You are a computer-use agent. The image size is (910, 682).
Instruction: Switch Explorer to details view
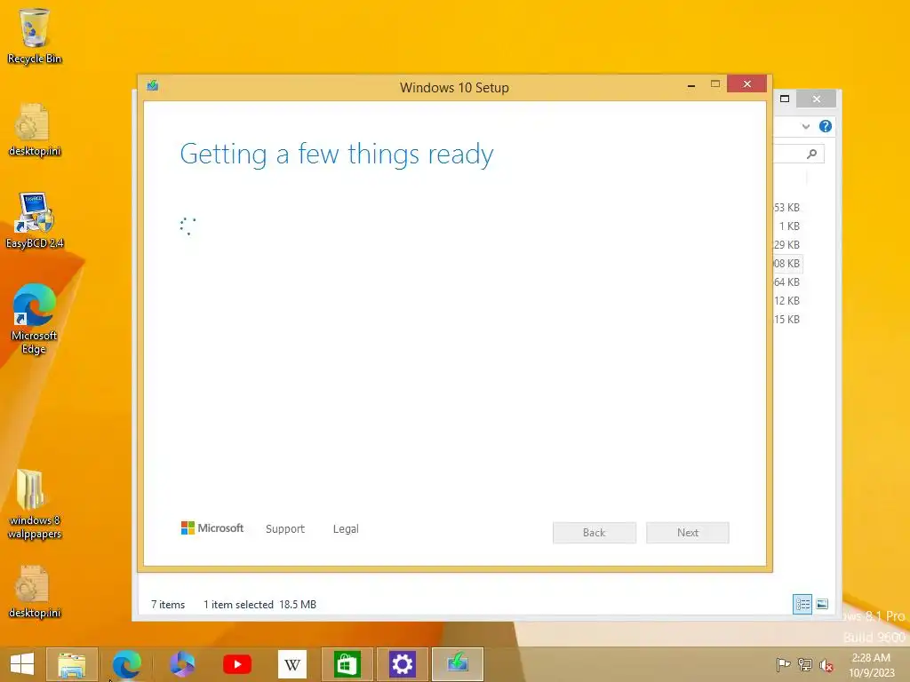point(802,604)
